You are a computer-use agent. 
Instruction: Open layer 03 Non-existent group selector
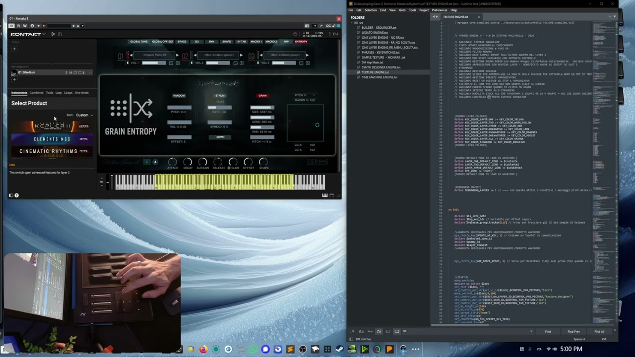click(284, 55)
